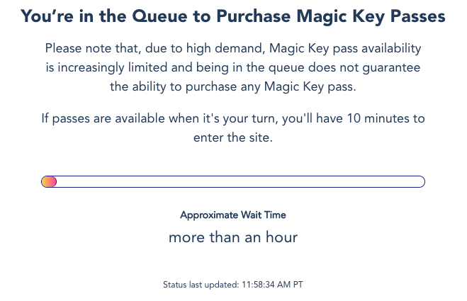The height and width of the screenshot is (301, 467).
Task: Click the "Approximate Wait Time" label
Action: pos(233,215)
